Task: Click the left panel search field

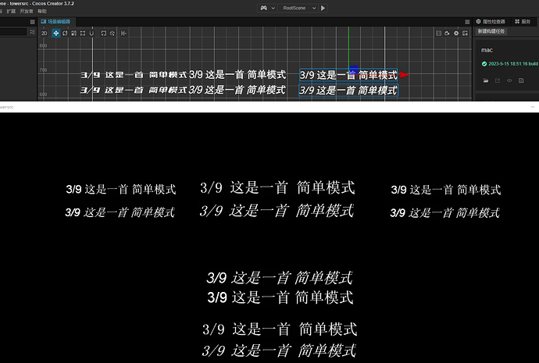Action: pos(13,32)
